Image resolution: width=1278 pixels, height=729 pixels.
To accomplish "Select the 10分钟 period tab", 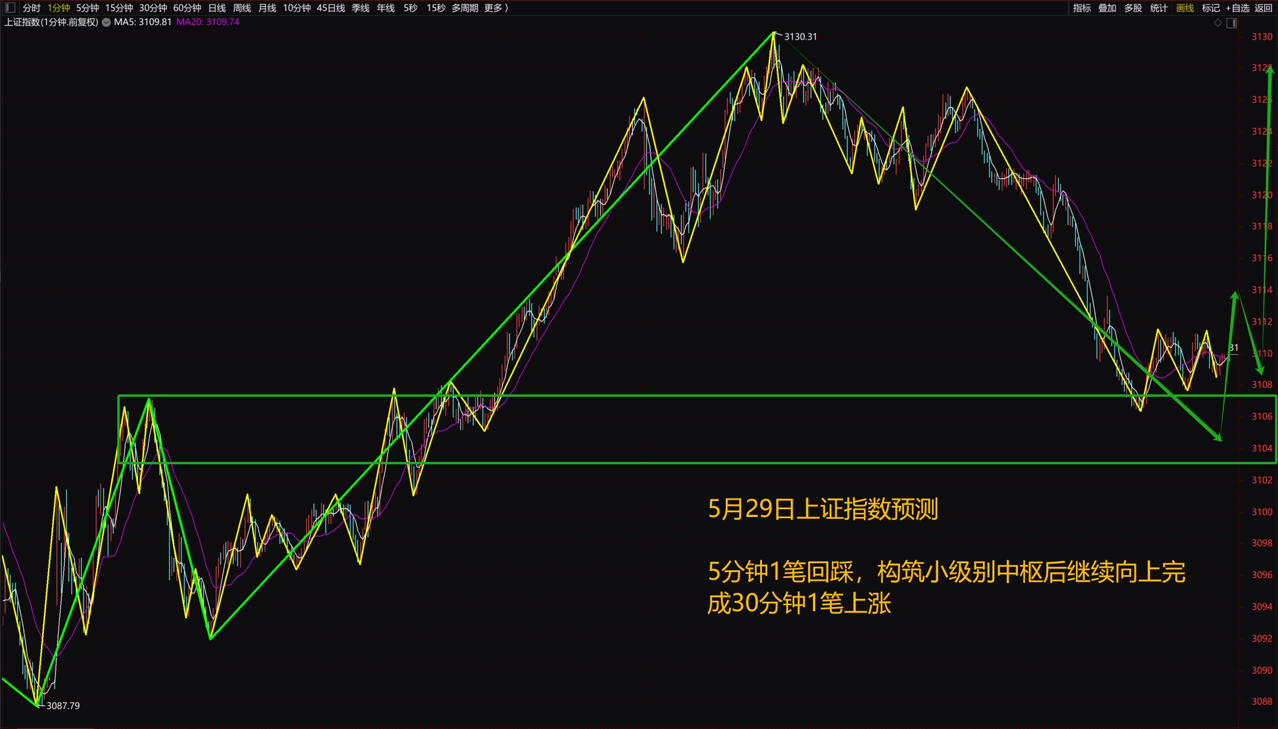I will tap(297, 8).
